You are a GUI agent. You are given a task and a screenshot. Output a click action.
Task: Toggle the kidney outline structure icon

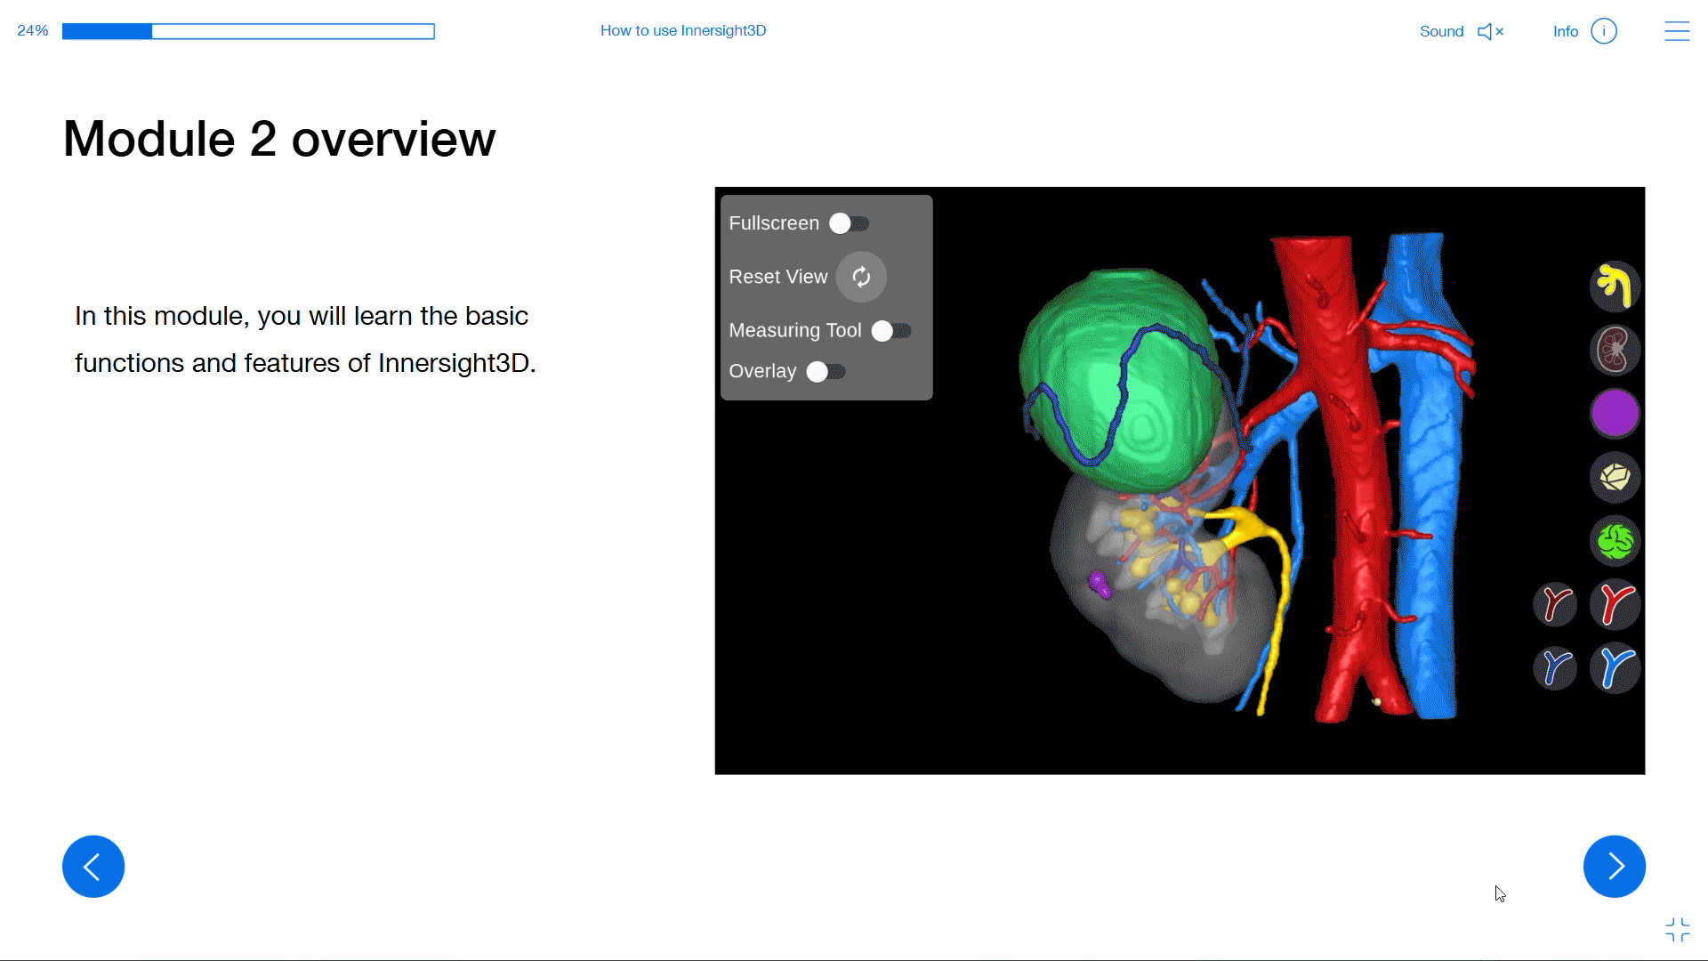1615,350
